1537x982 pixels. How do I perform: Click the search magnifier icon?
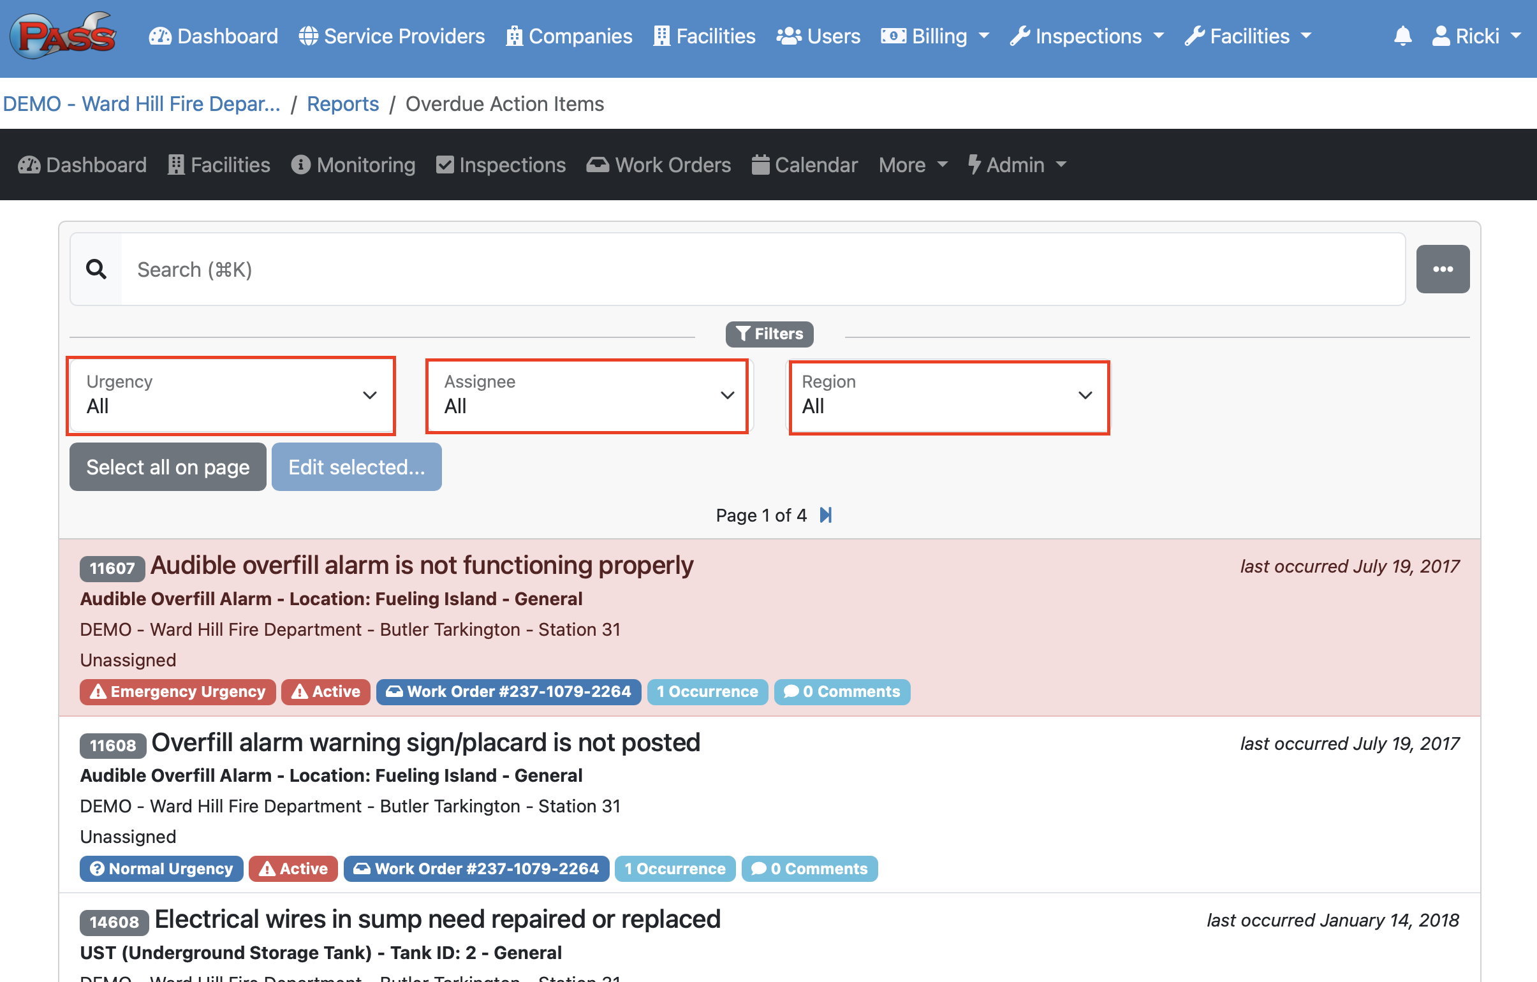pos(96,269)
